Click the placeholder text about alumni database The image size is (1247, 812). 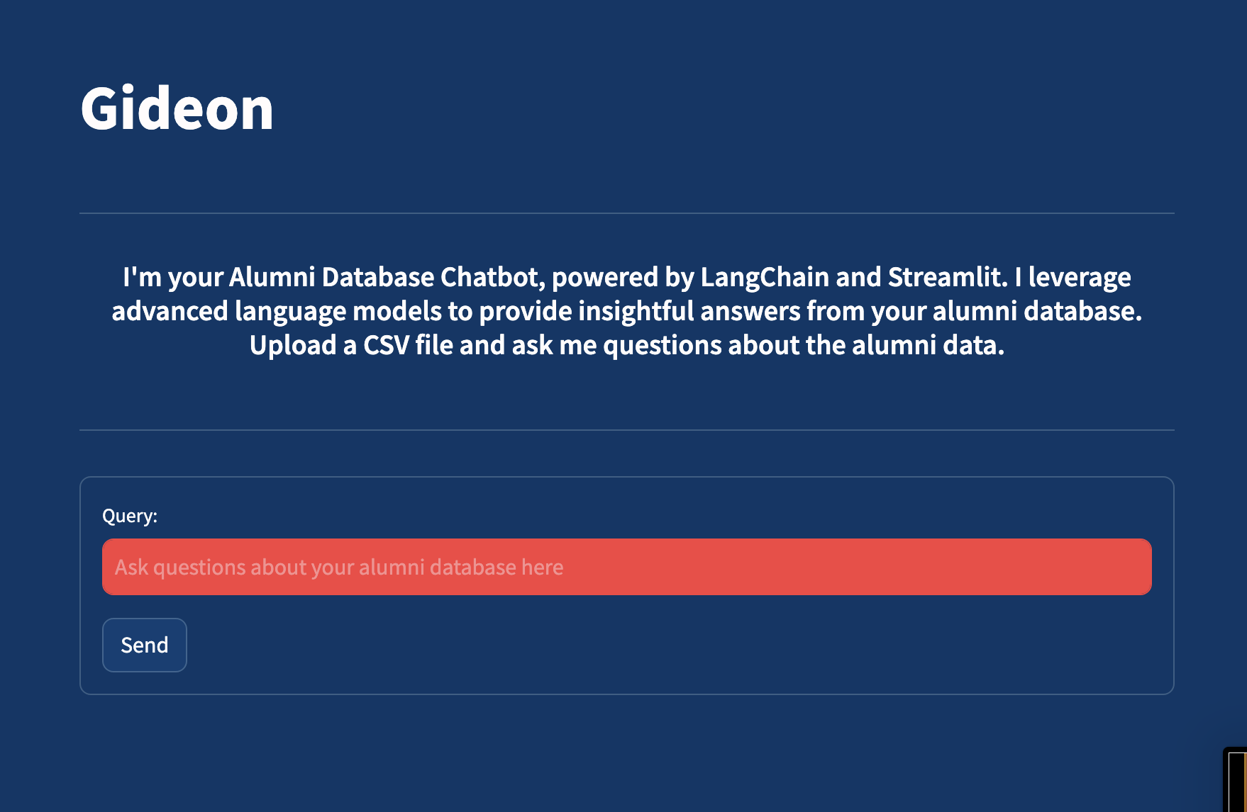coord(339,568)
